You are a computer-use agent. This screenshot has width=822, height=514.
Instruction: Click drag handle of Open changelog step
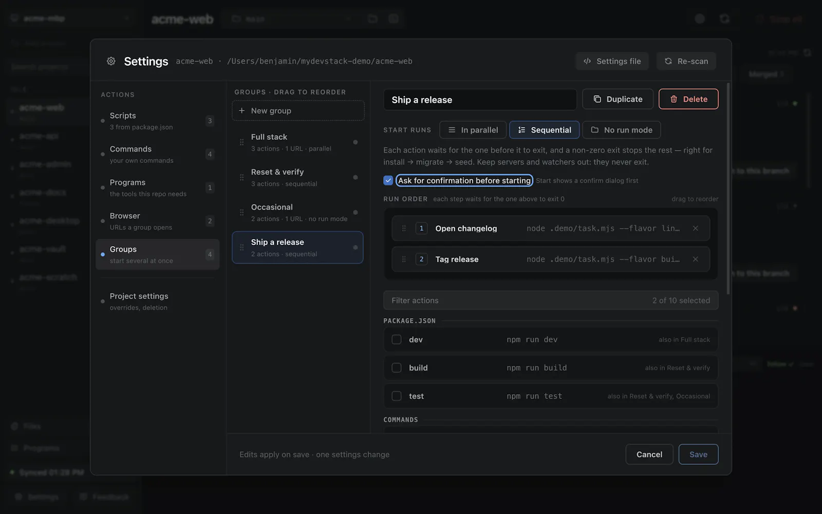click(404, 228)
